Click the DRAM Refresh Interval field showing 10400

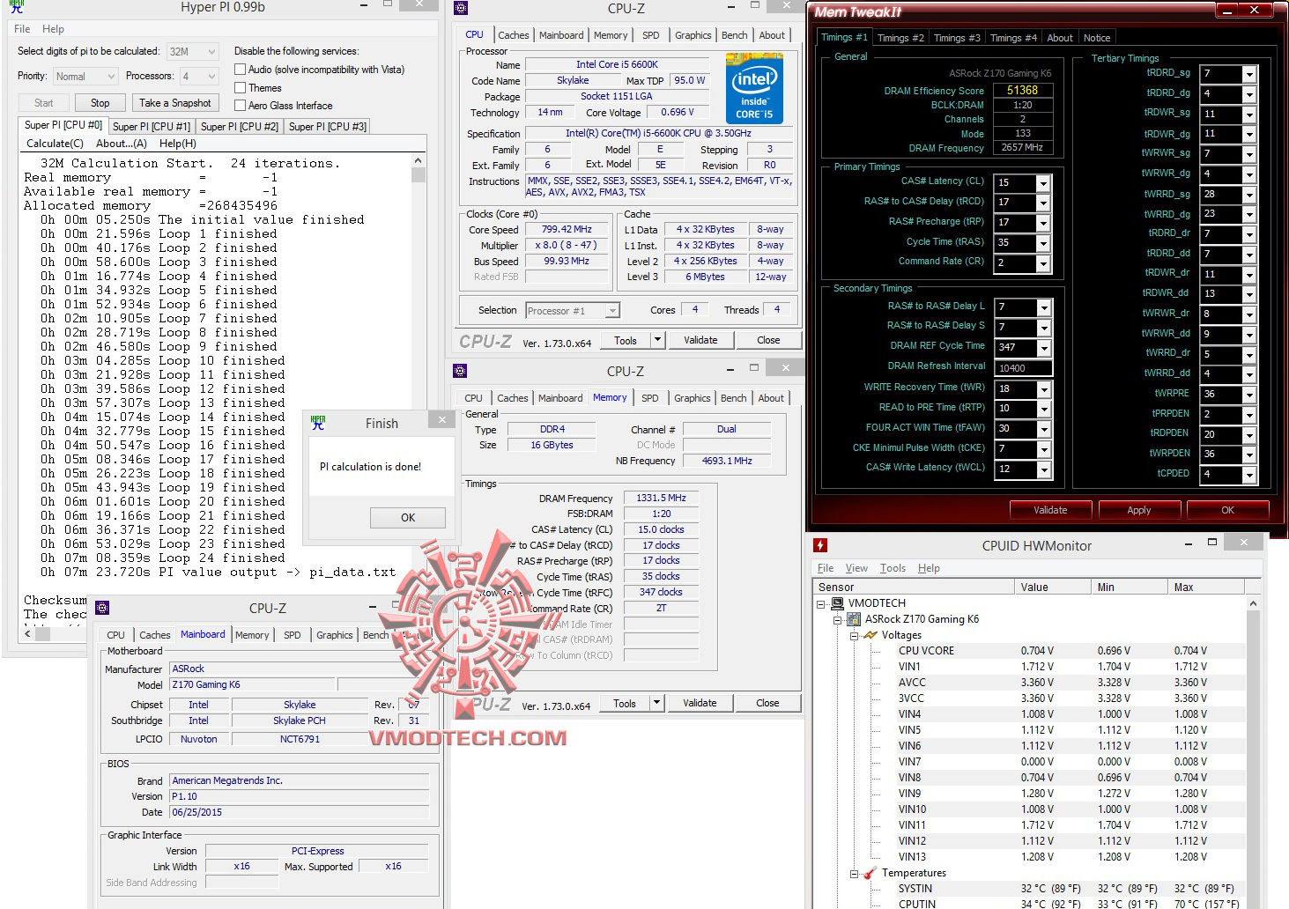pyautogui.click(x=1023, y=368)
